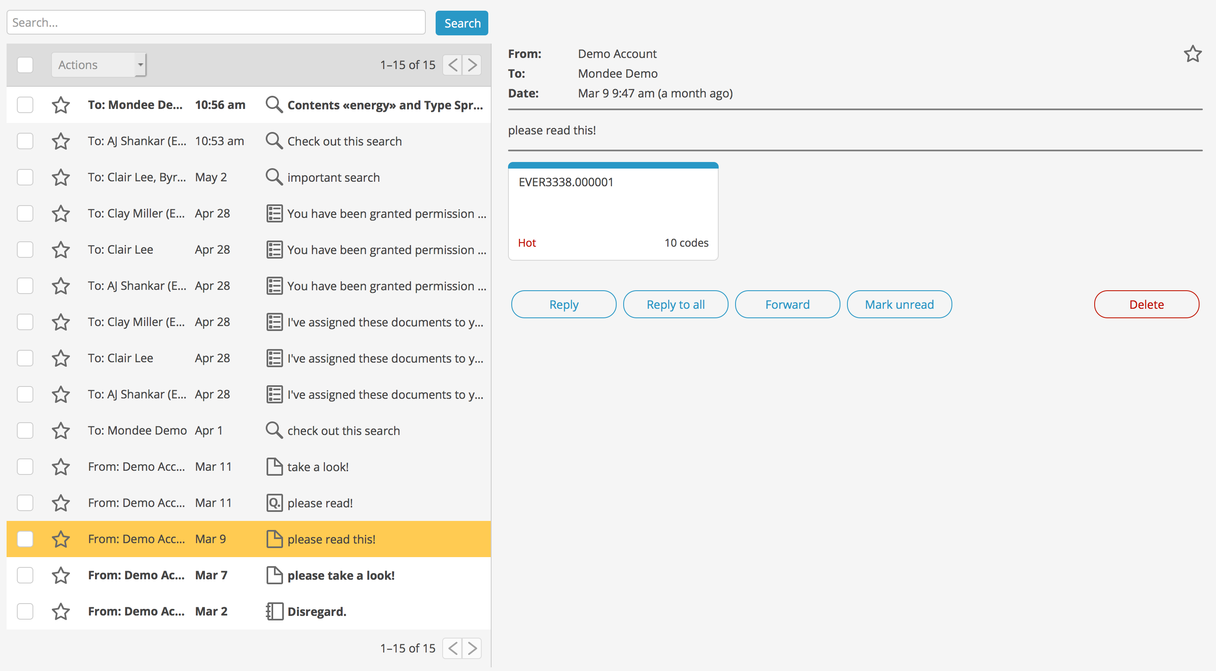This screenshot has height=671, width=1216.
Task: Click magnifier icon beside 'important search'
Action: coord(274,177)
